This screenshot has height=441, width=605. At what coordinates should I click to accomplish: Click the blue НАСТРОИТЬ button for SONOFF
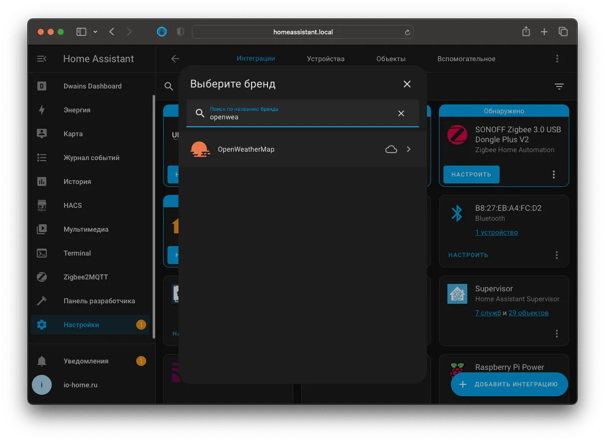(x=471, y=175)
